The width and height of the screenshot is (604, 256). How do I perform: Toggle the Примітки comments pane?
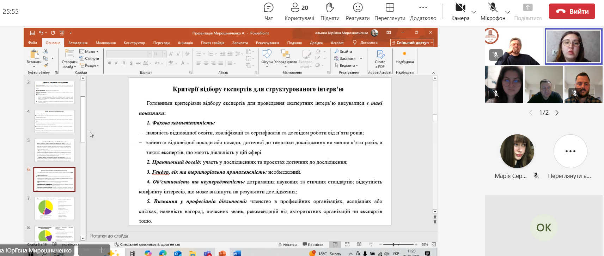(x=313, y=244)
